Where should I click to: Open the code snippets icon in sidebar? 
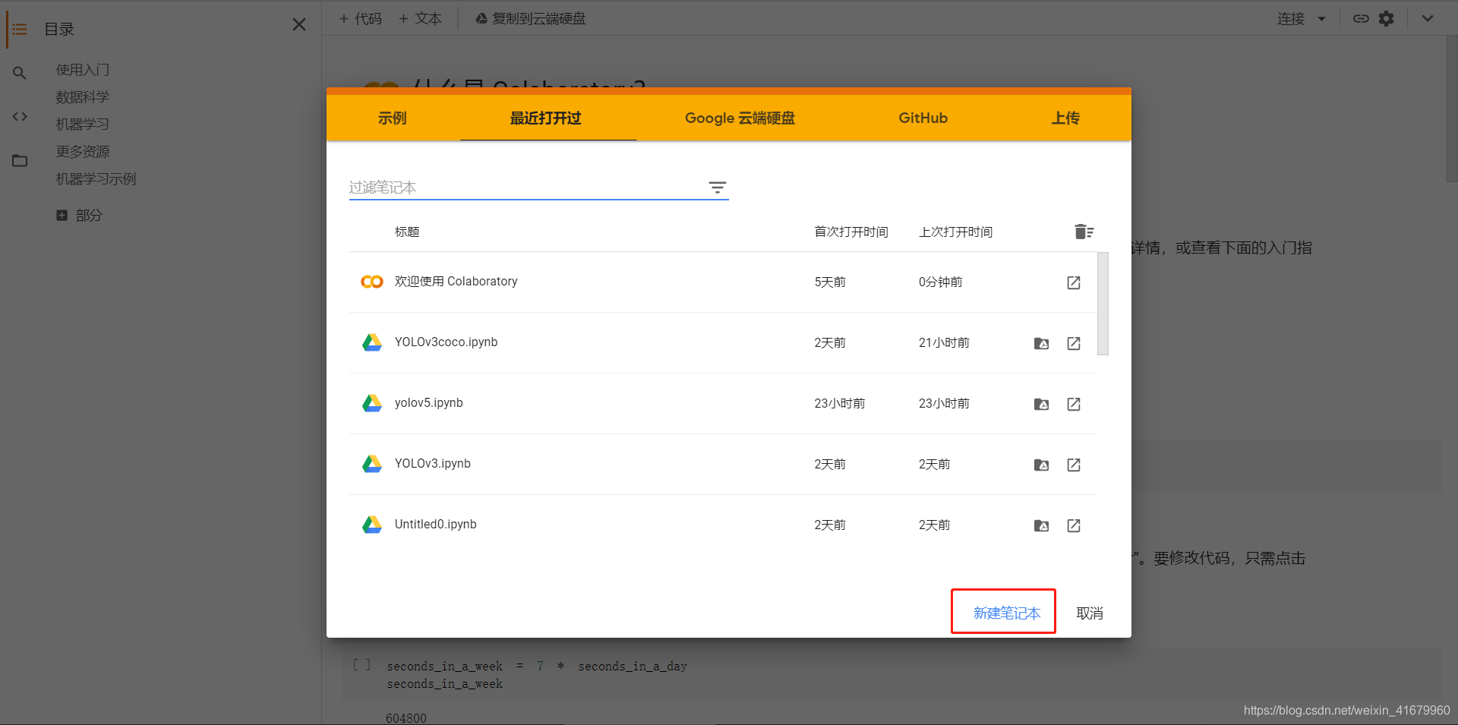pos(20,116)
